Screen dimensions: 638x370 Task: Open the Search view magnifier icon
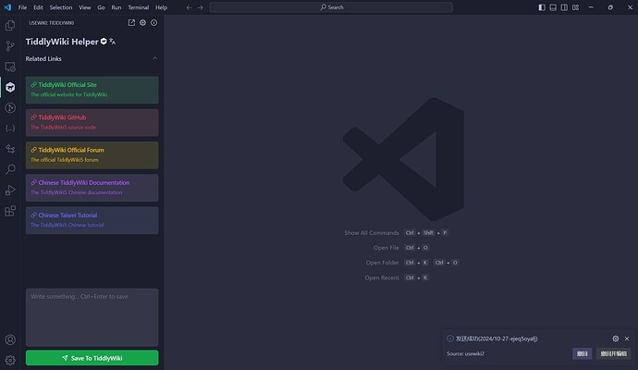pyautogui.click(x=10, y=169)
